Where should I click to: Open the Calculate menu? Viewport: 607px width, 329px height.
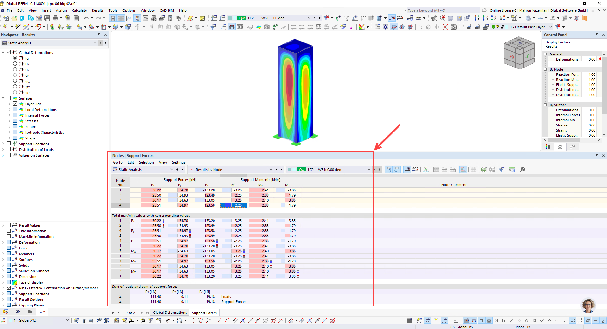coord(79,10)
